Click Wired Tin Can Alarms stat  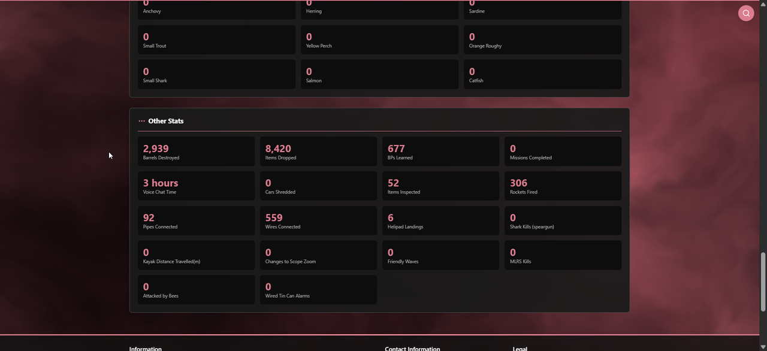318,290
